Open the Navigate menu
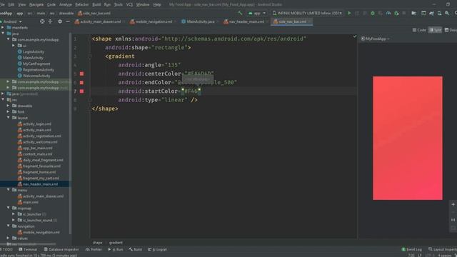This screenshot has width=457, height=257. pyautogui.click(x=36, y=4)
